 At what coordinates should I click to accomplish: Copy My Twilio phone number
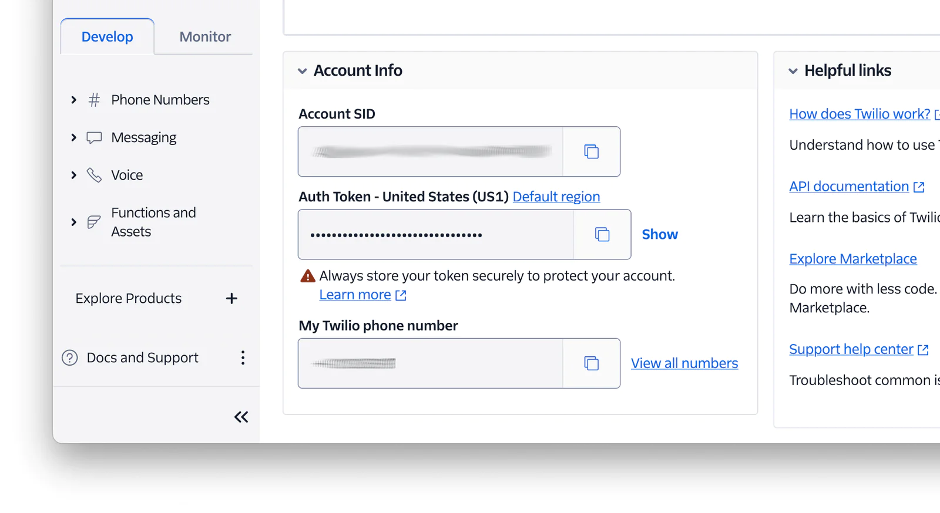[x=591, y=363]
